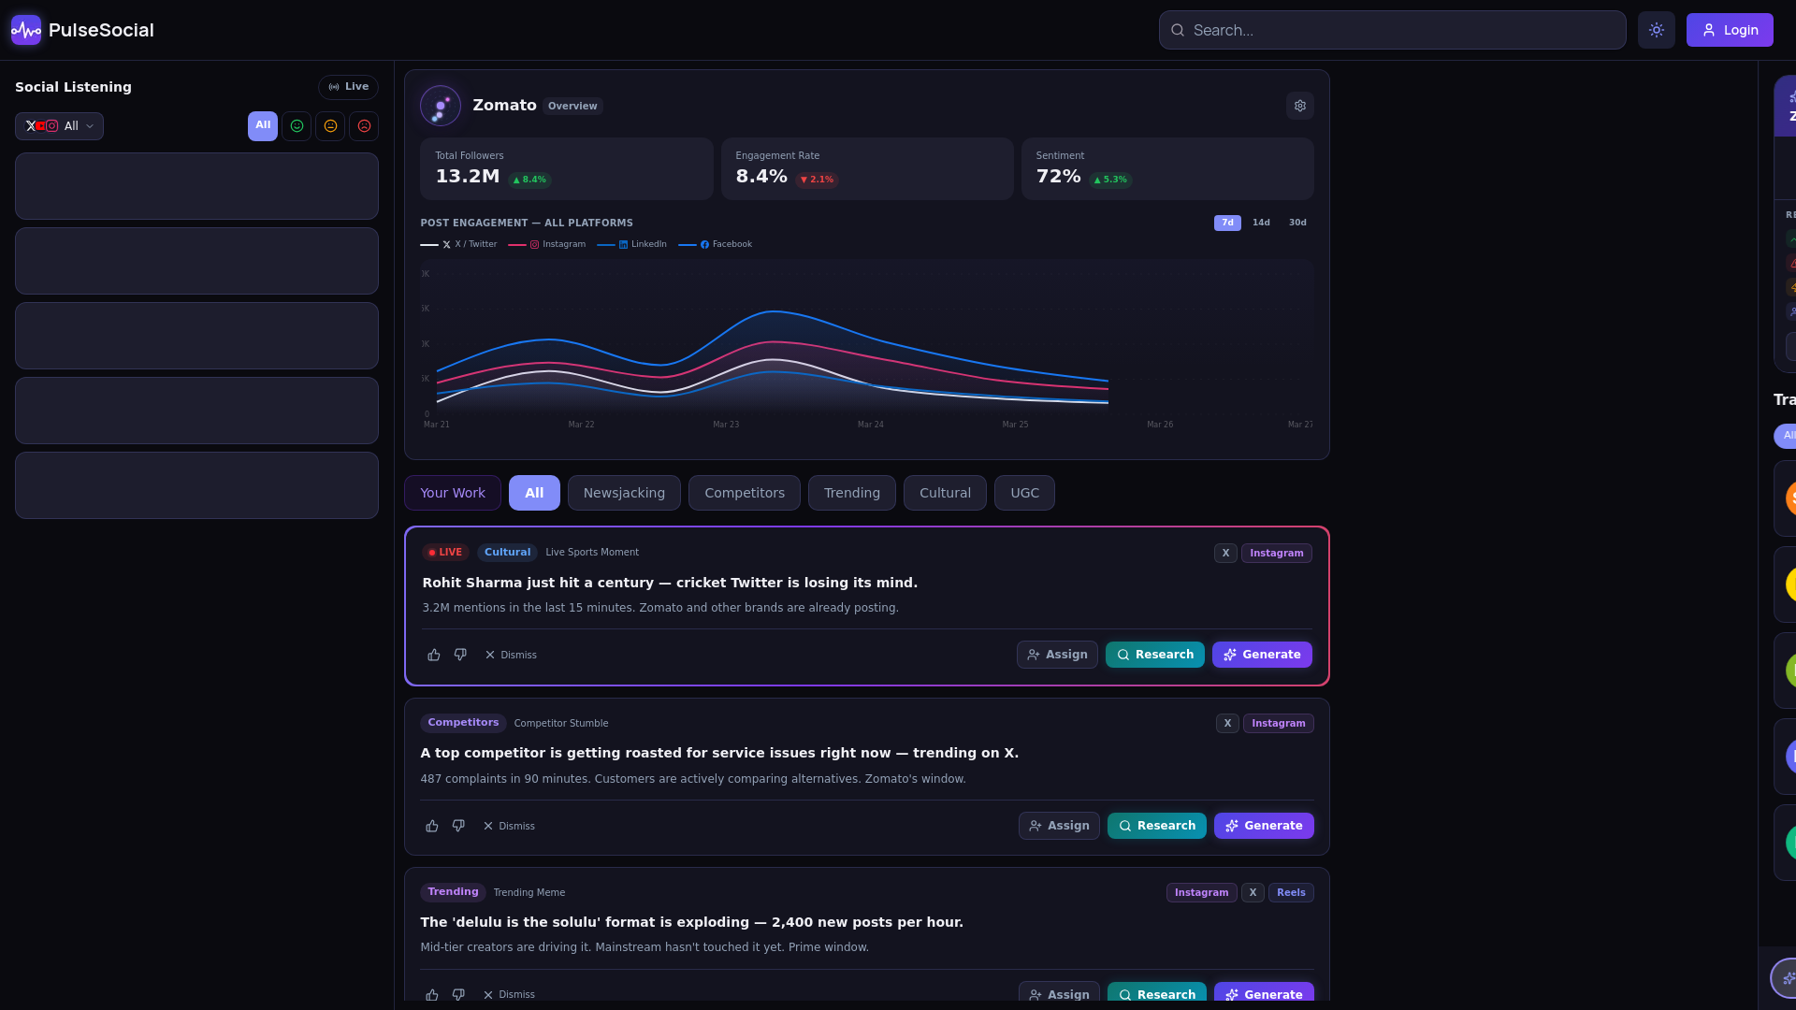This screenshot has height=1010, width=1796.
Task: Click the PulseSocial logo icon
Action: (26, 30)
